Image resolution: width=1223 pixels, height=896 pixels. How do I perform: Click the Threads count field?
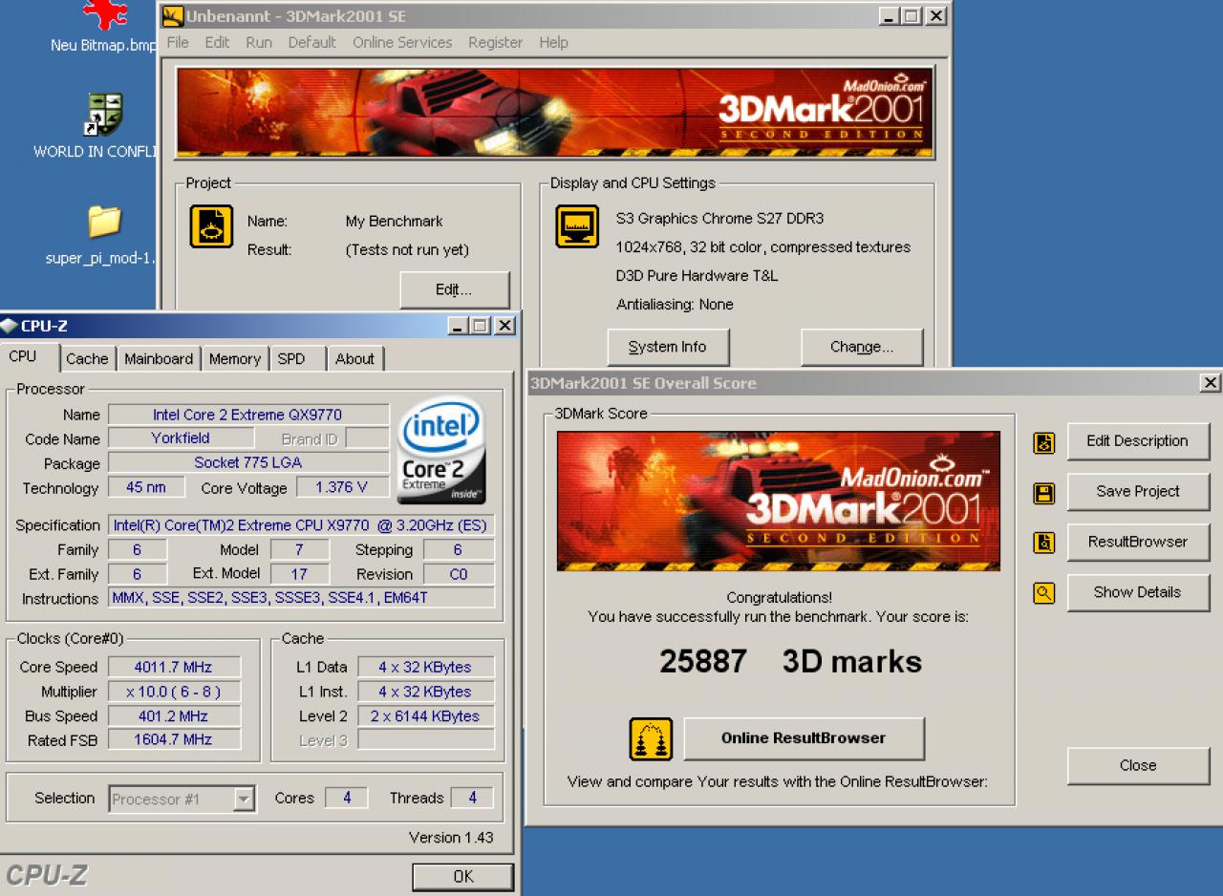pos(472,798)
